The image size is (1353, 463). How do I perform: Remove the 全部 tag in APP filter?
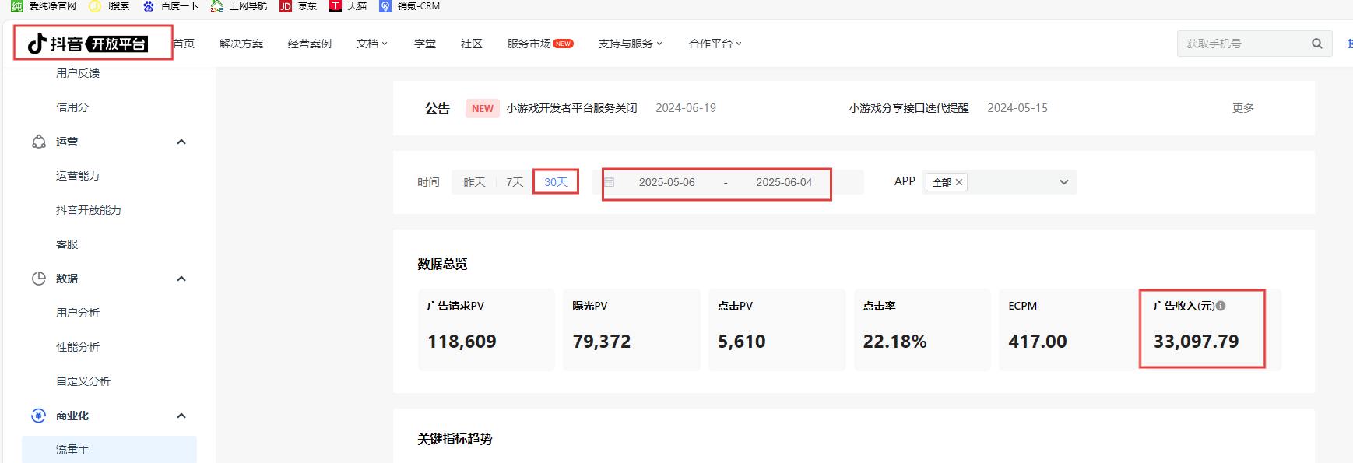click(959, 182)
